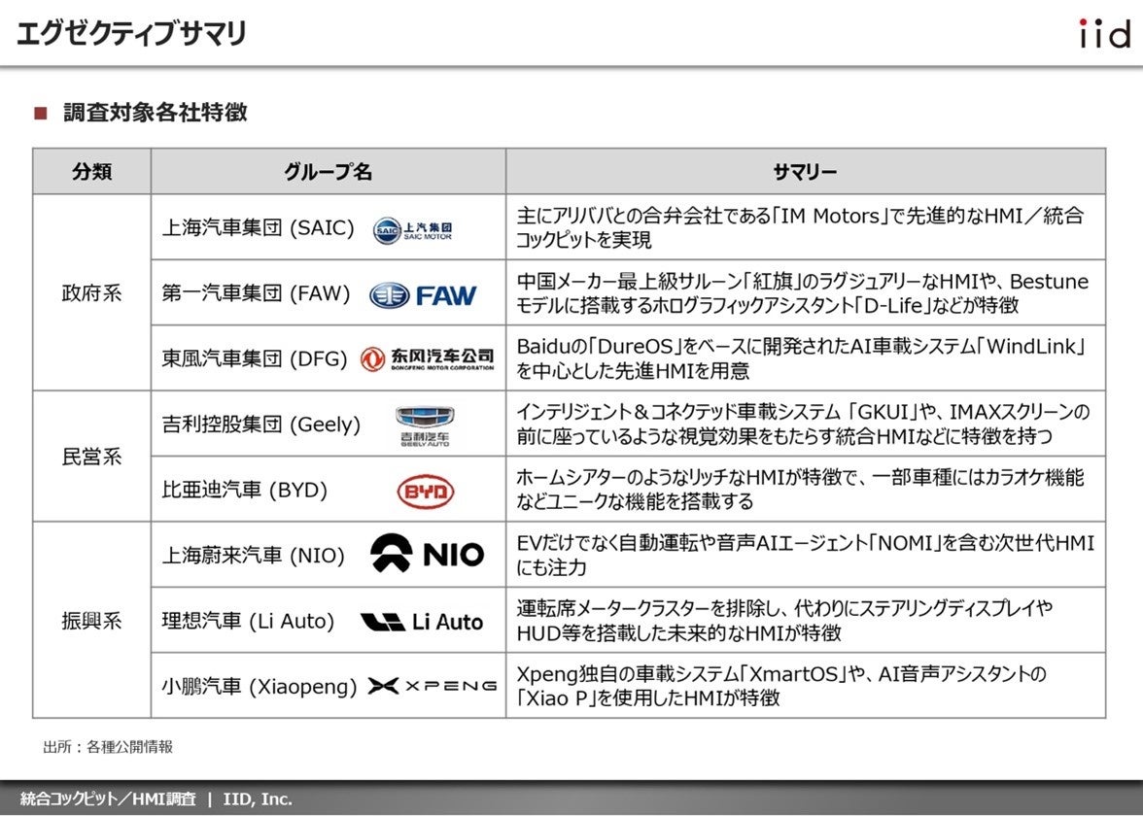
Task: Select the 政府系 category cell
Action: 91,293
